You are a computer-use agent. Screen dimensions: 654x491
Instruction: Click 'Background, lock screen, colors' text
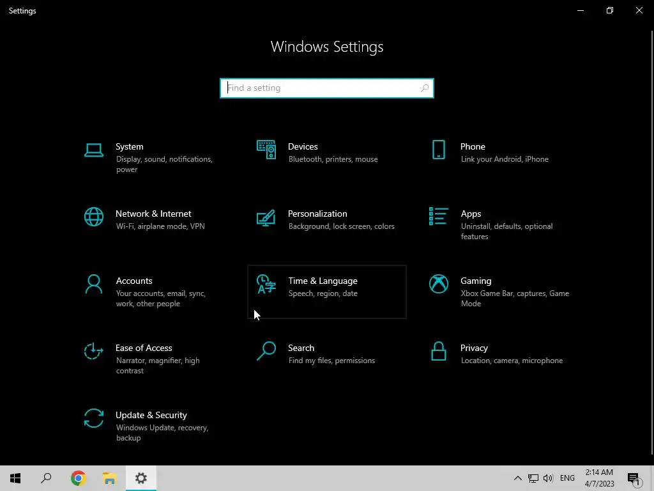[341, 226]
